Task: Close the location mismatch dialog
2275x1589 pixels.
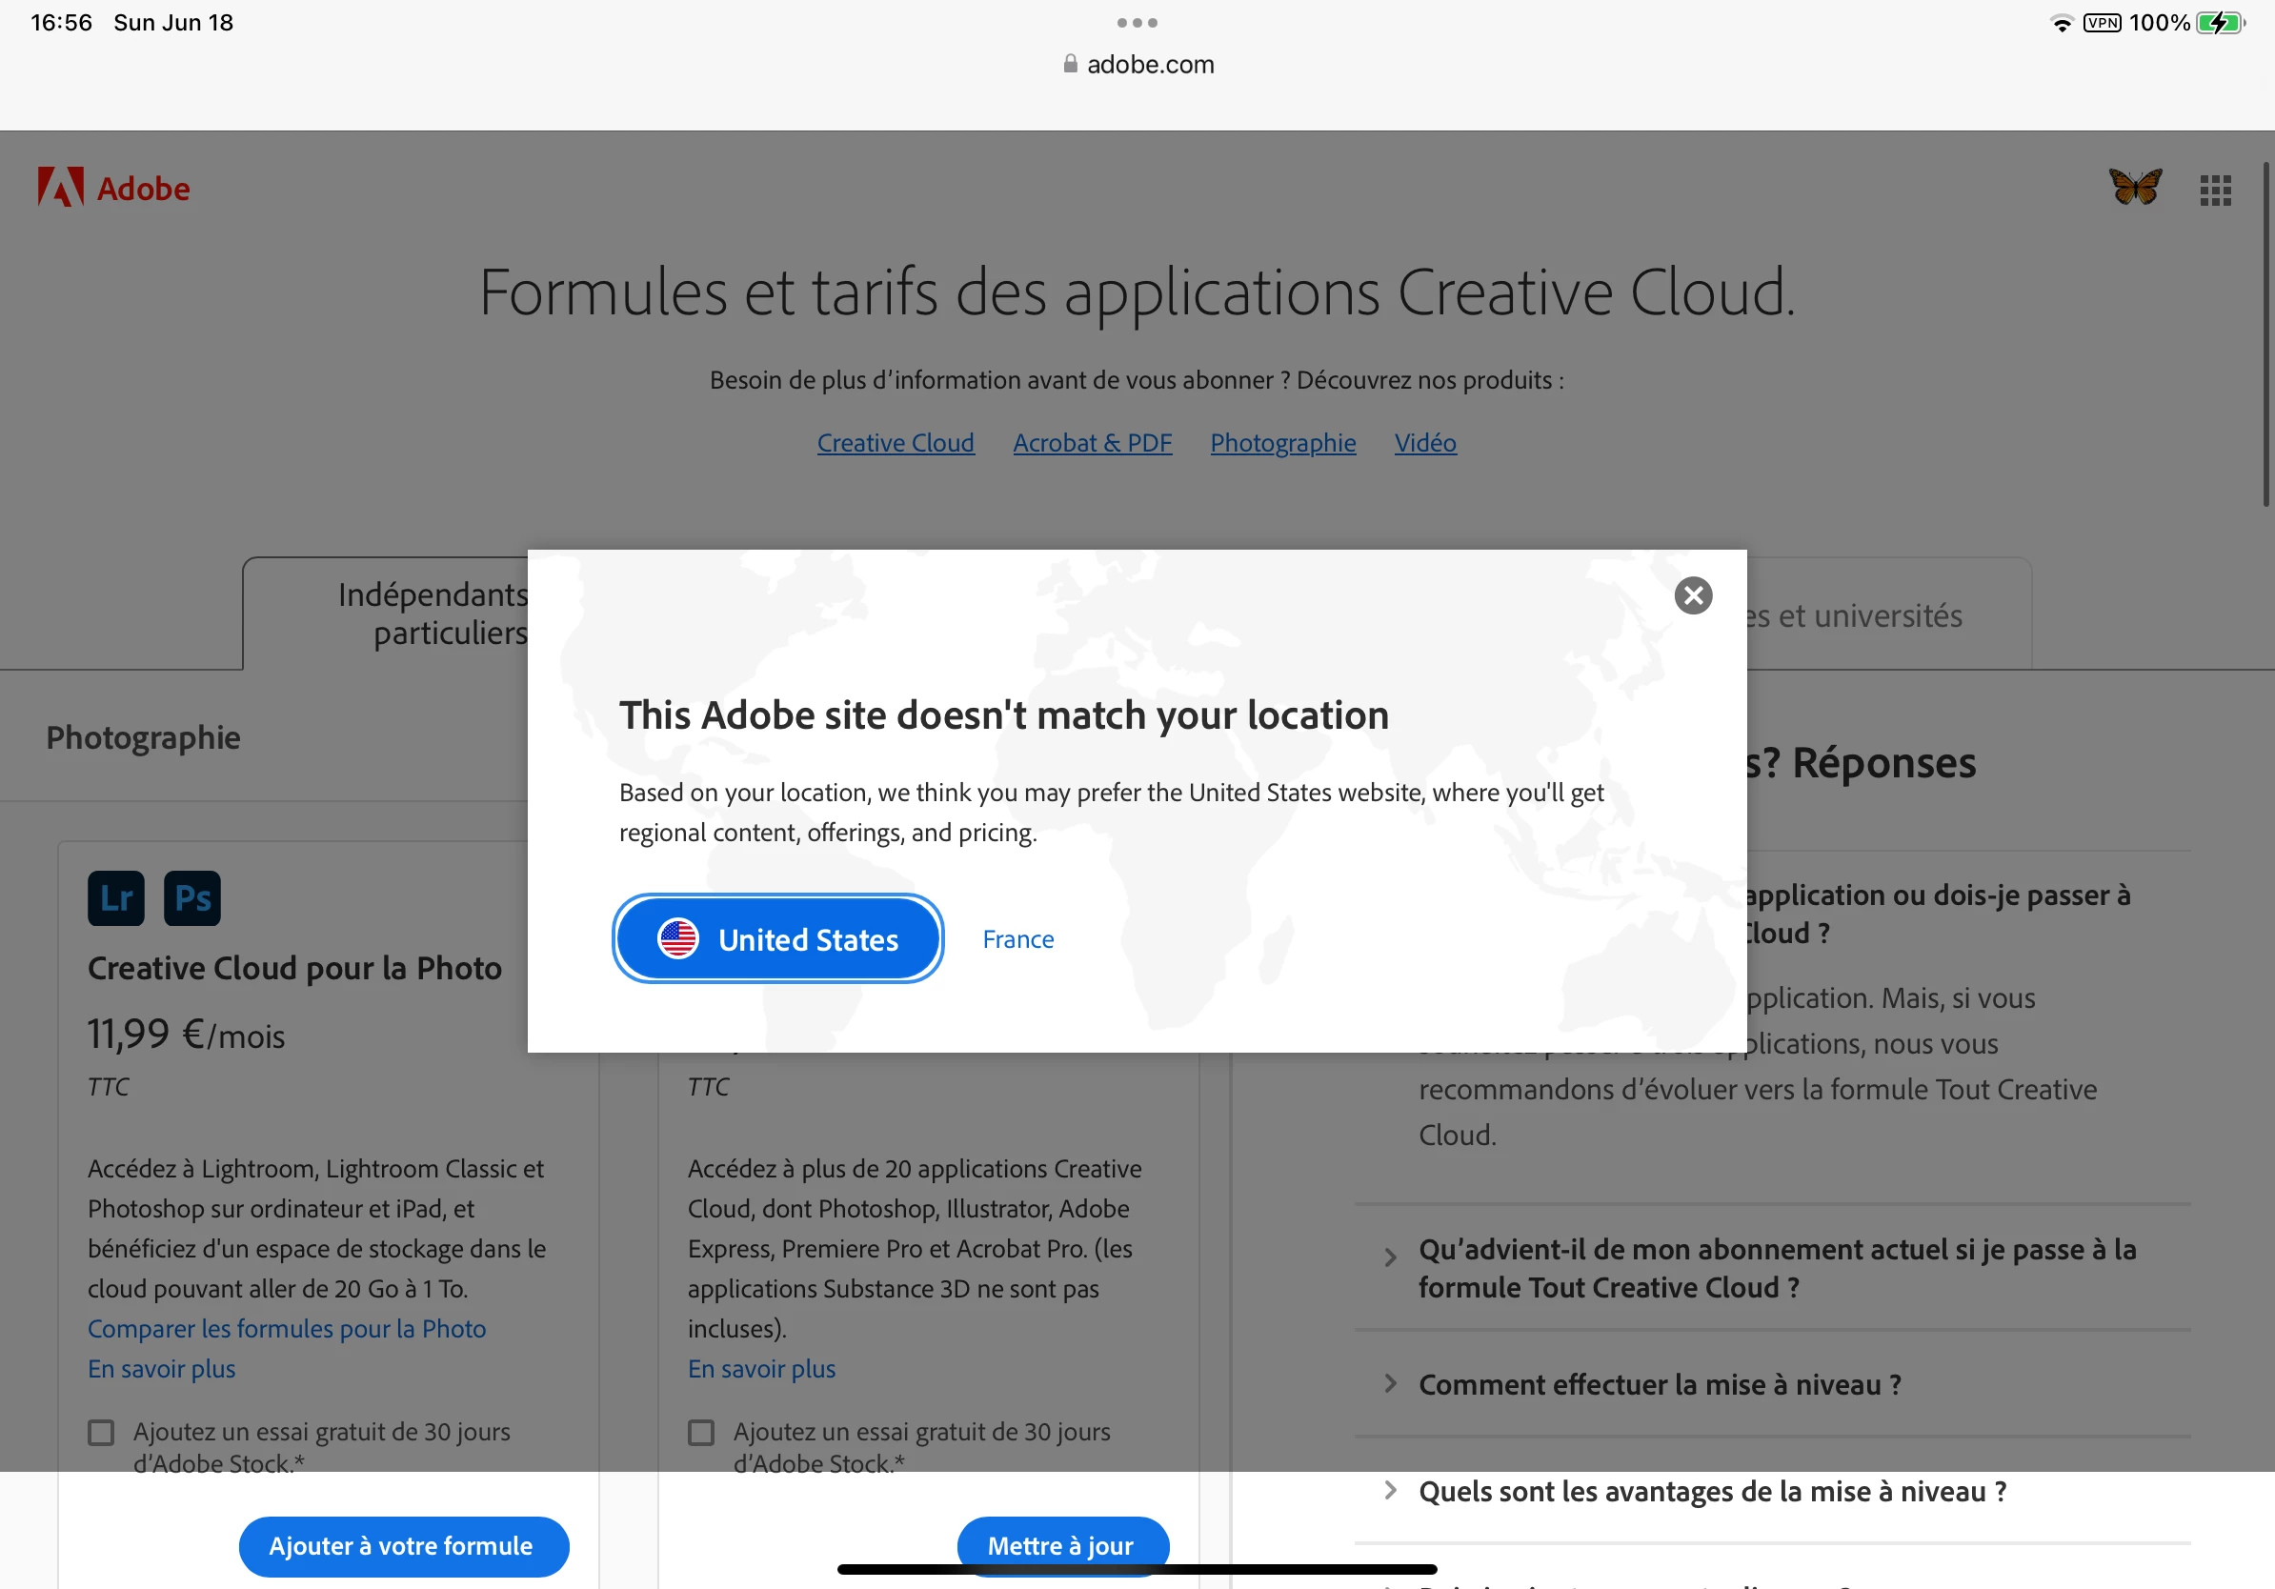Action: (x=1692, y=595)
